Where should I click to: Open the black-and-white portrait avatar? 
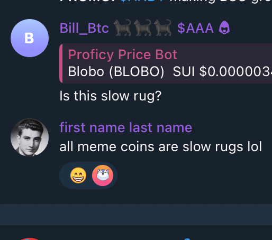tap(30, 137)
